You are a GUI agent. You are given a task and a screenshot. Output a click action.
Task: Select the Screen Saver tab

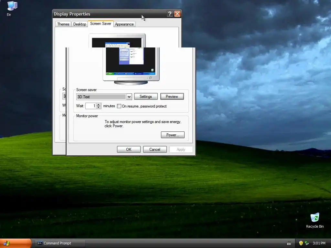[x=101, y=24]
